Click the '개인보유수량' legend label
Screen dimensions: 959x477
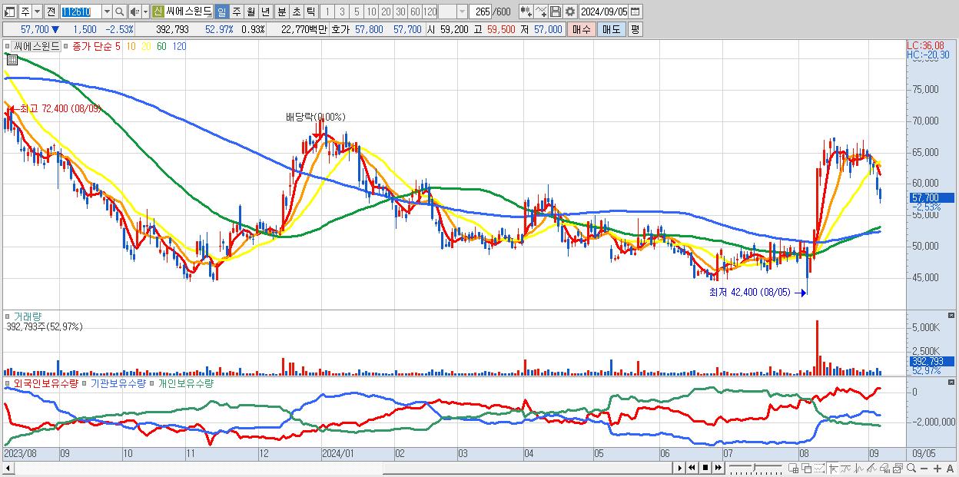(x=186, y=383)
